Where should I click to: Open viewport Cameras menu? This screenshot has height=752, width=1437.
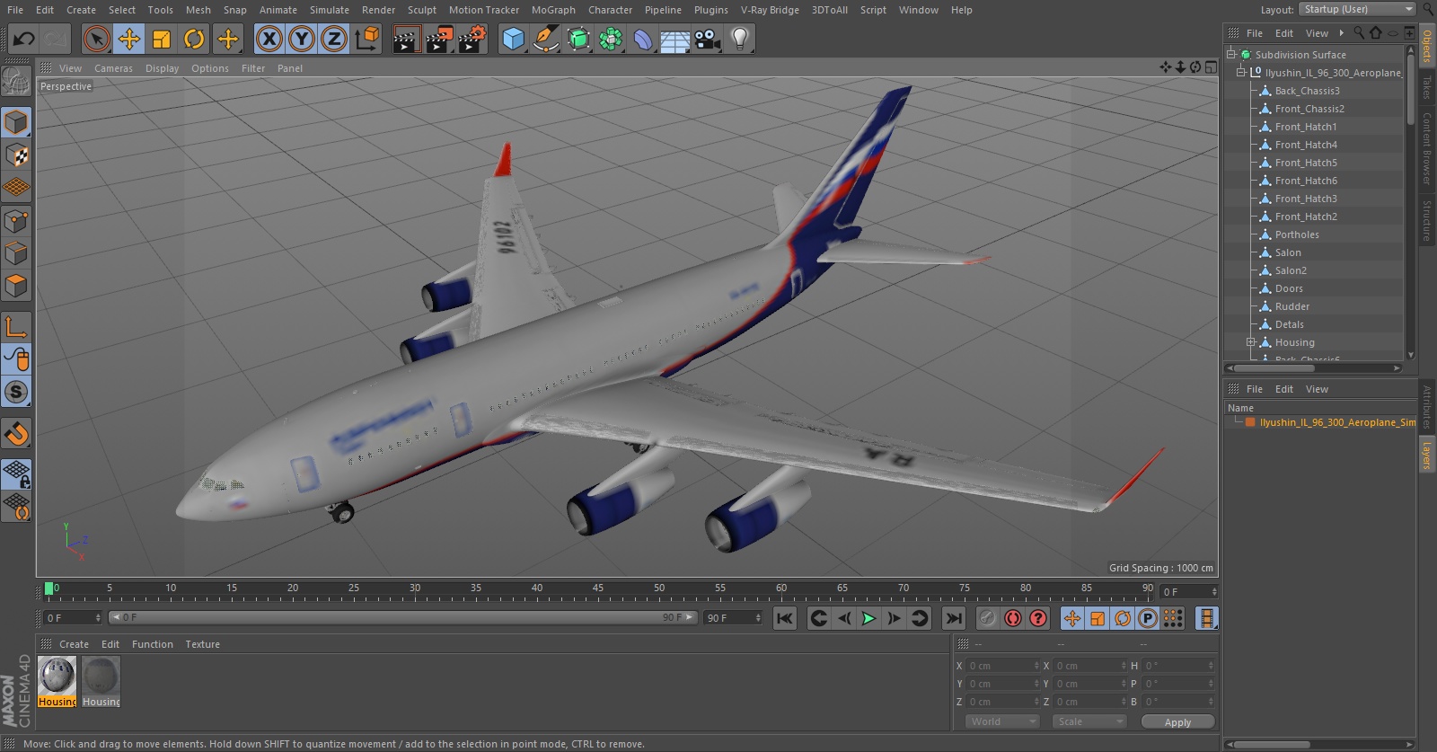point(113,68)
